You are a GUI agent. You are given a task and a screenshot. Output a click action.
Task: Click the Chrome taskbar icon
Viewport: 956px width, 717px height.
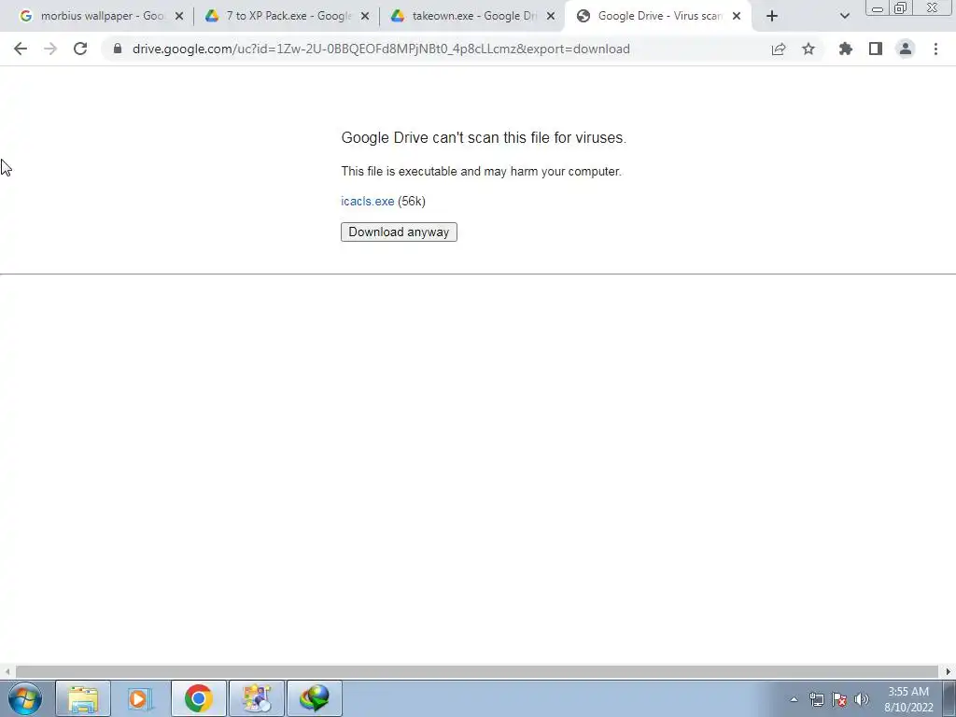[198, 698]
